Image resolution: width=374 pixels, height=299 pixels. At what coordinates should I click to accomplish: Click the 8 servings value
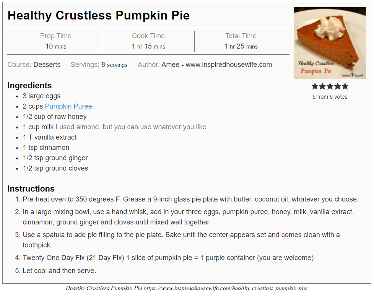click(114, 65)
